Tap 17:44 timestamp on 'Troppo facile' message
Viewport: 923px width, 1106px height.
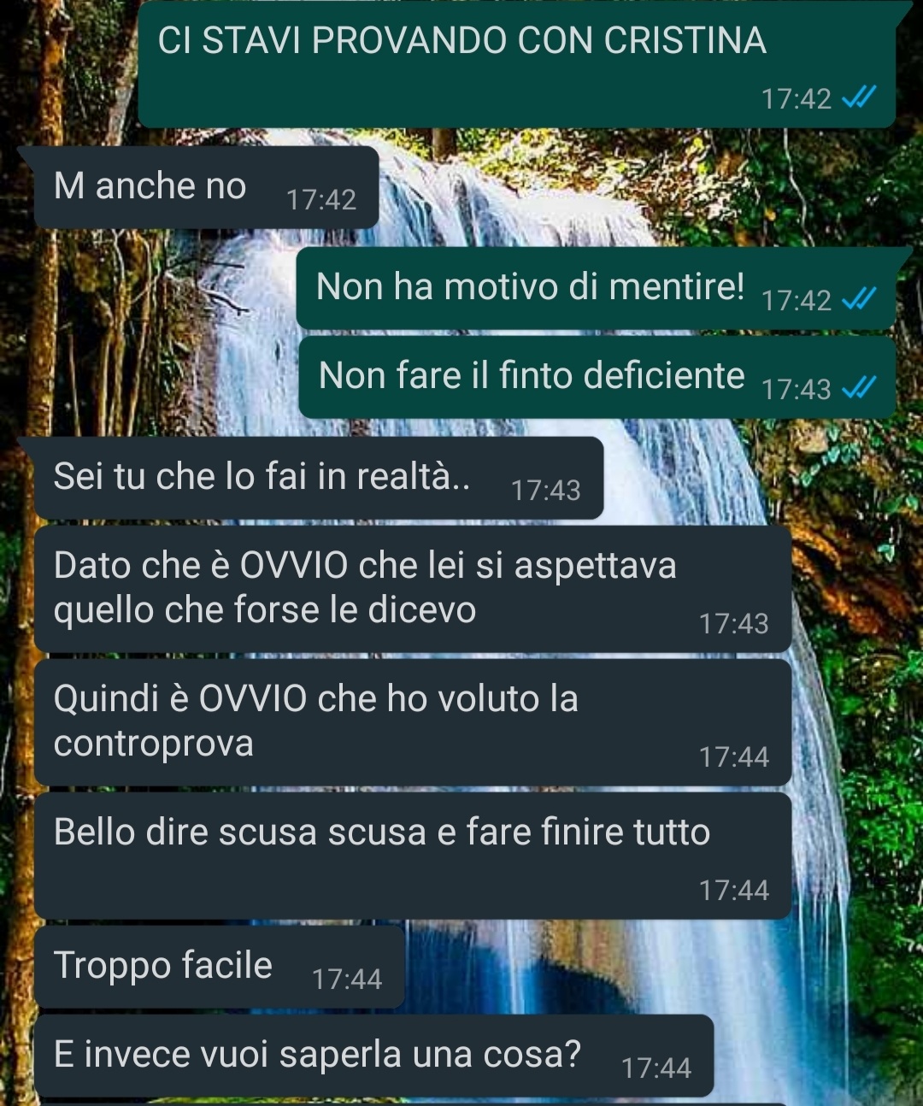347,979
